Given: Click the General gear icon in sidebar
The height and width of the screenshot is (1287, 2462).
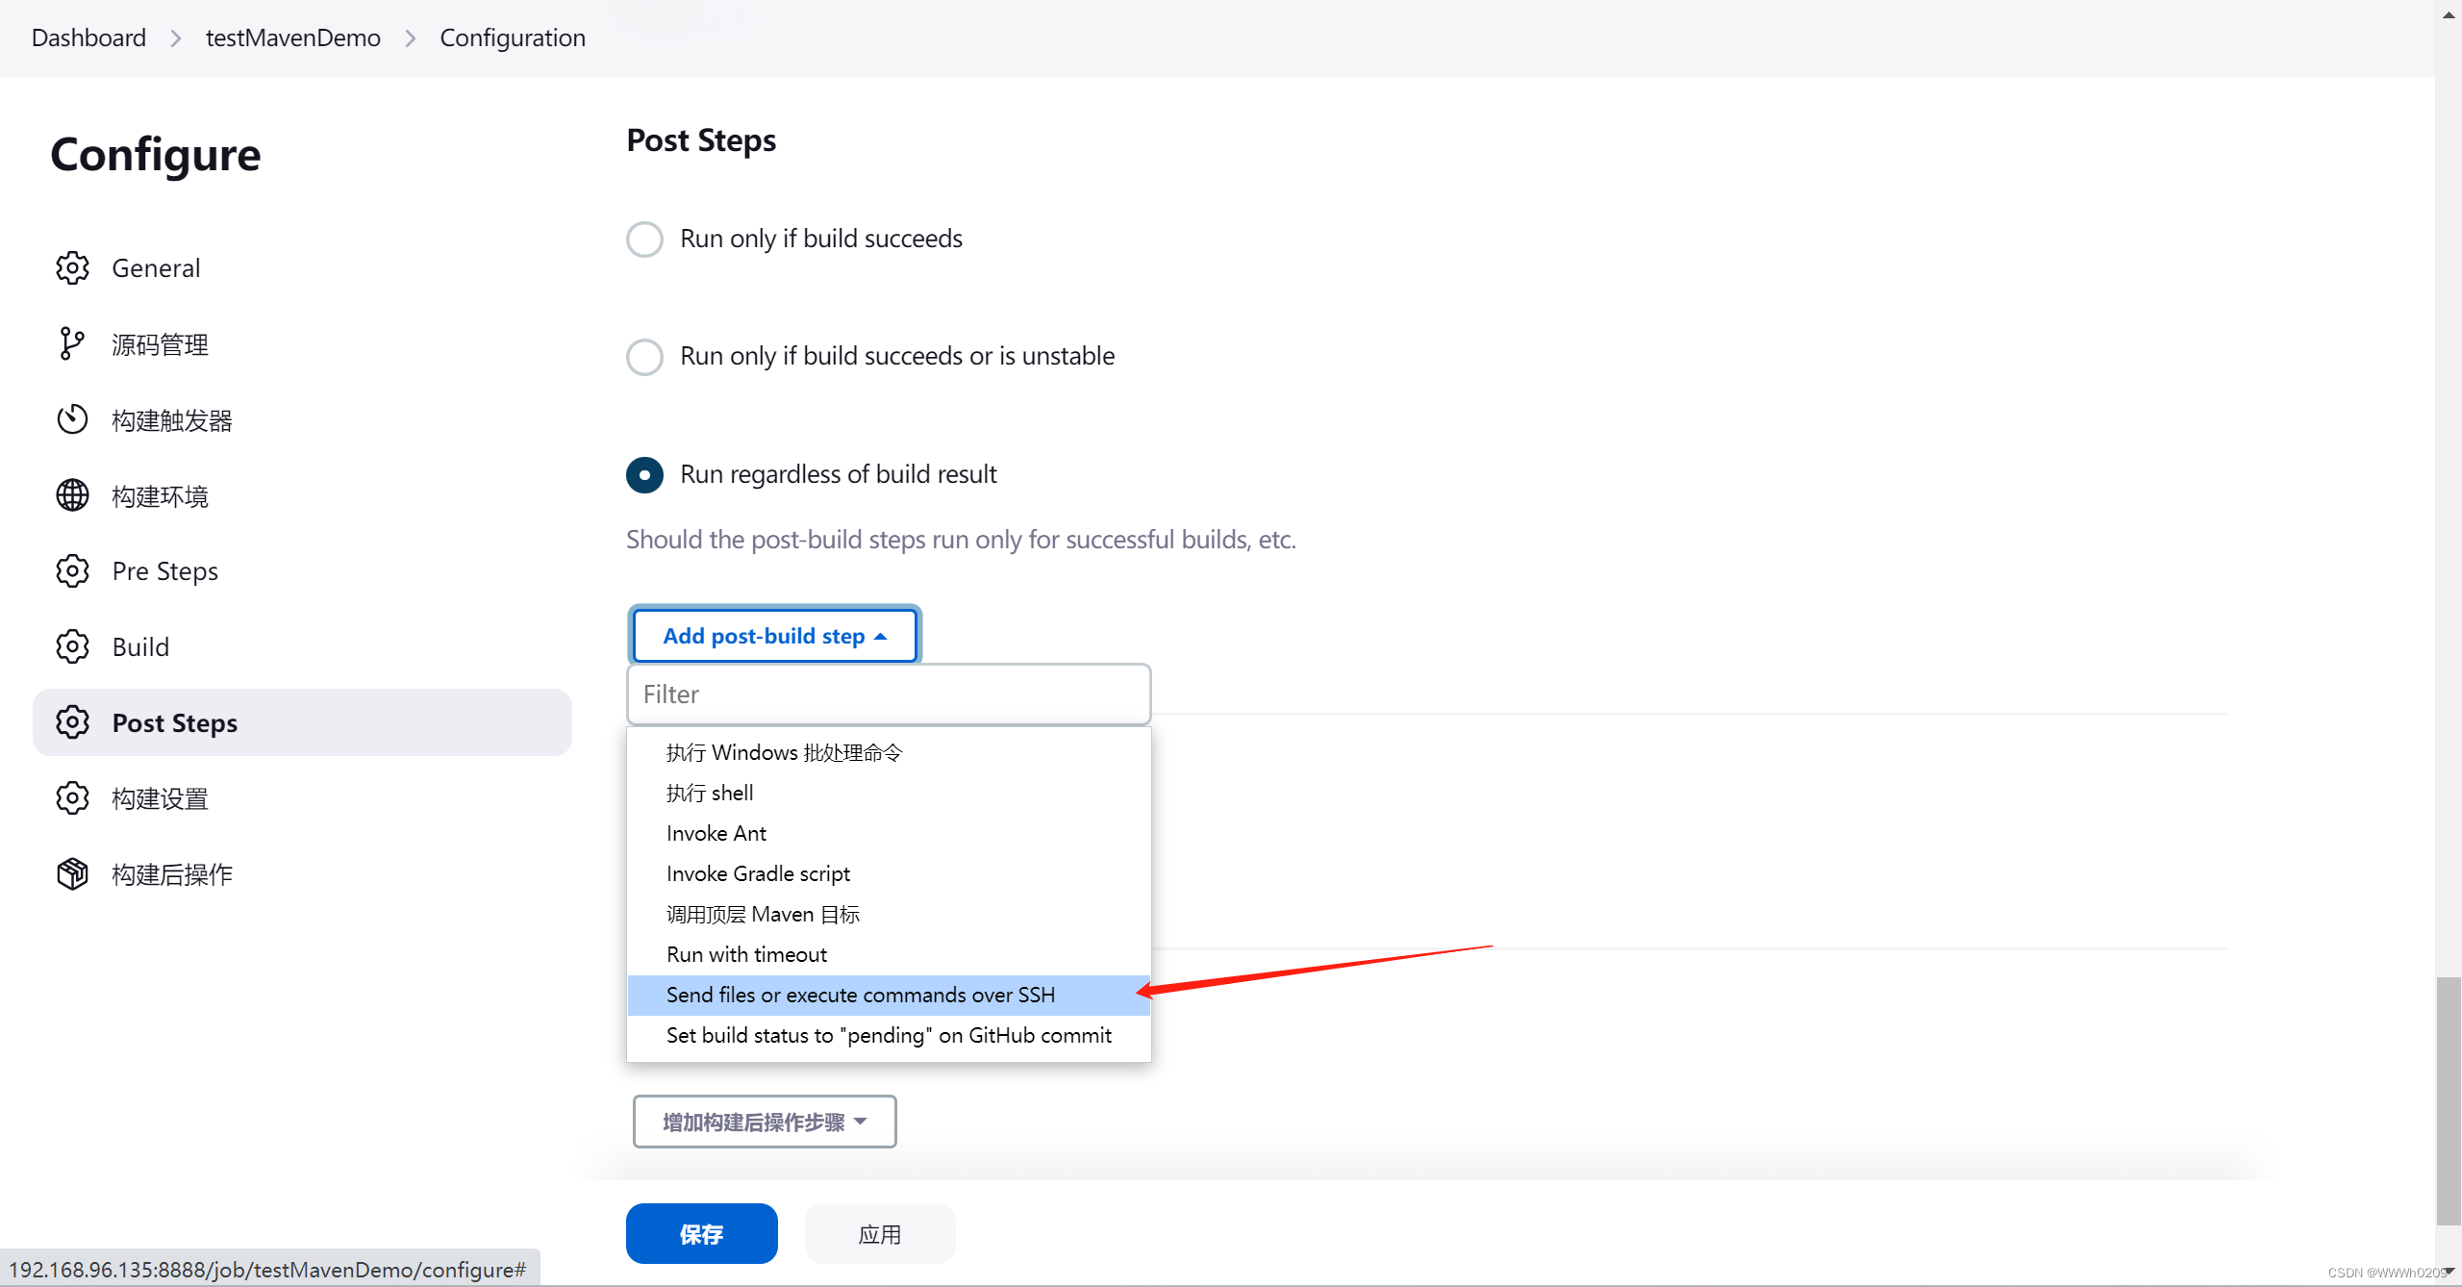Looking at the screenshot, I should pyautogui.click(x=72, y=268).
